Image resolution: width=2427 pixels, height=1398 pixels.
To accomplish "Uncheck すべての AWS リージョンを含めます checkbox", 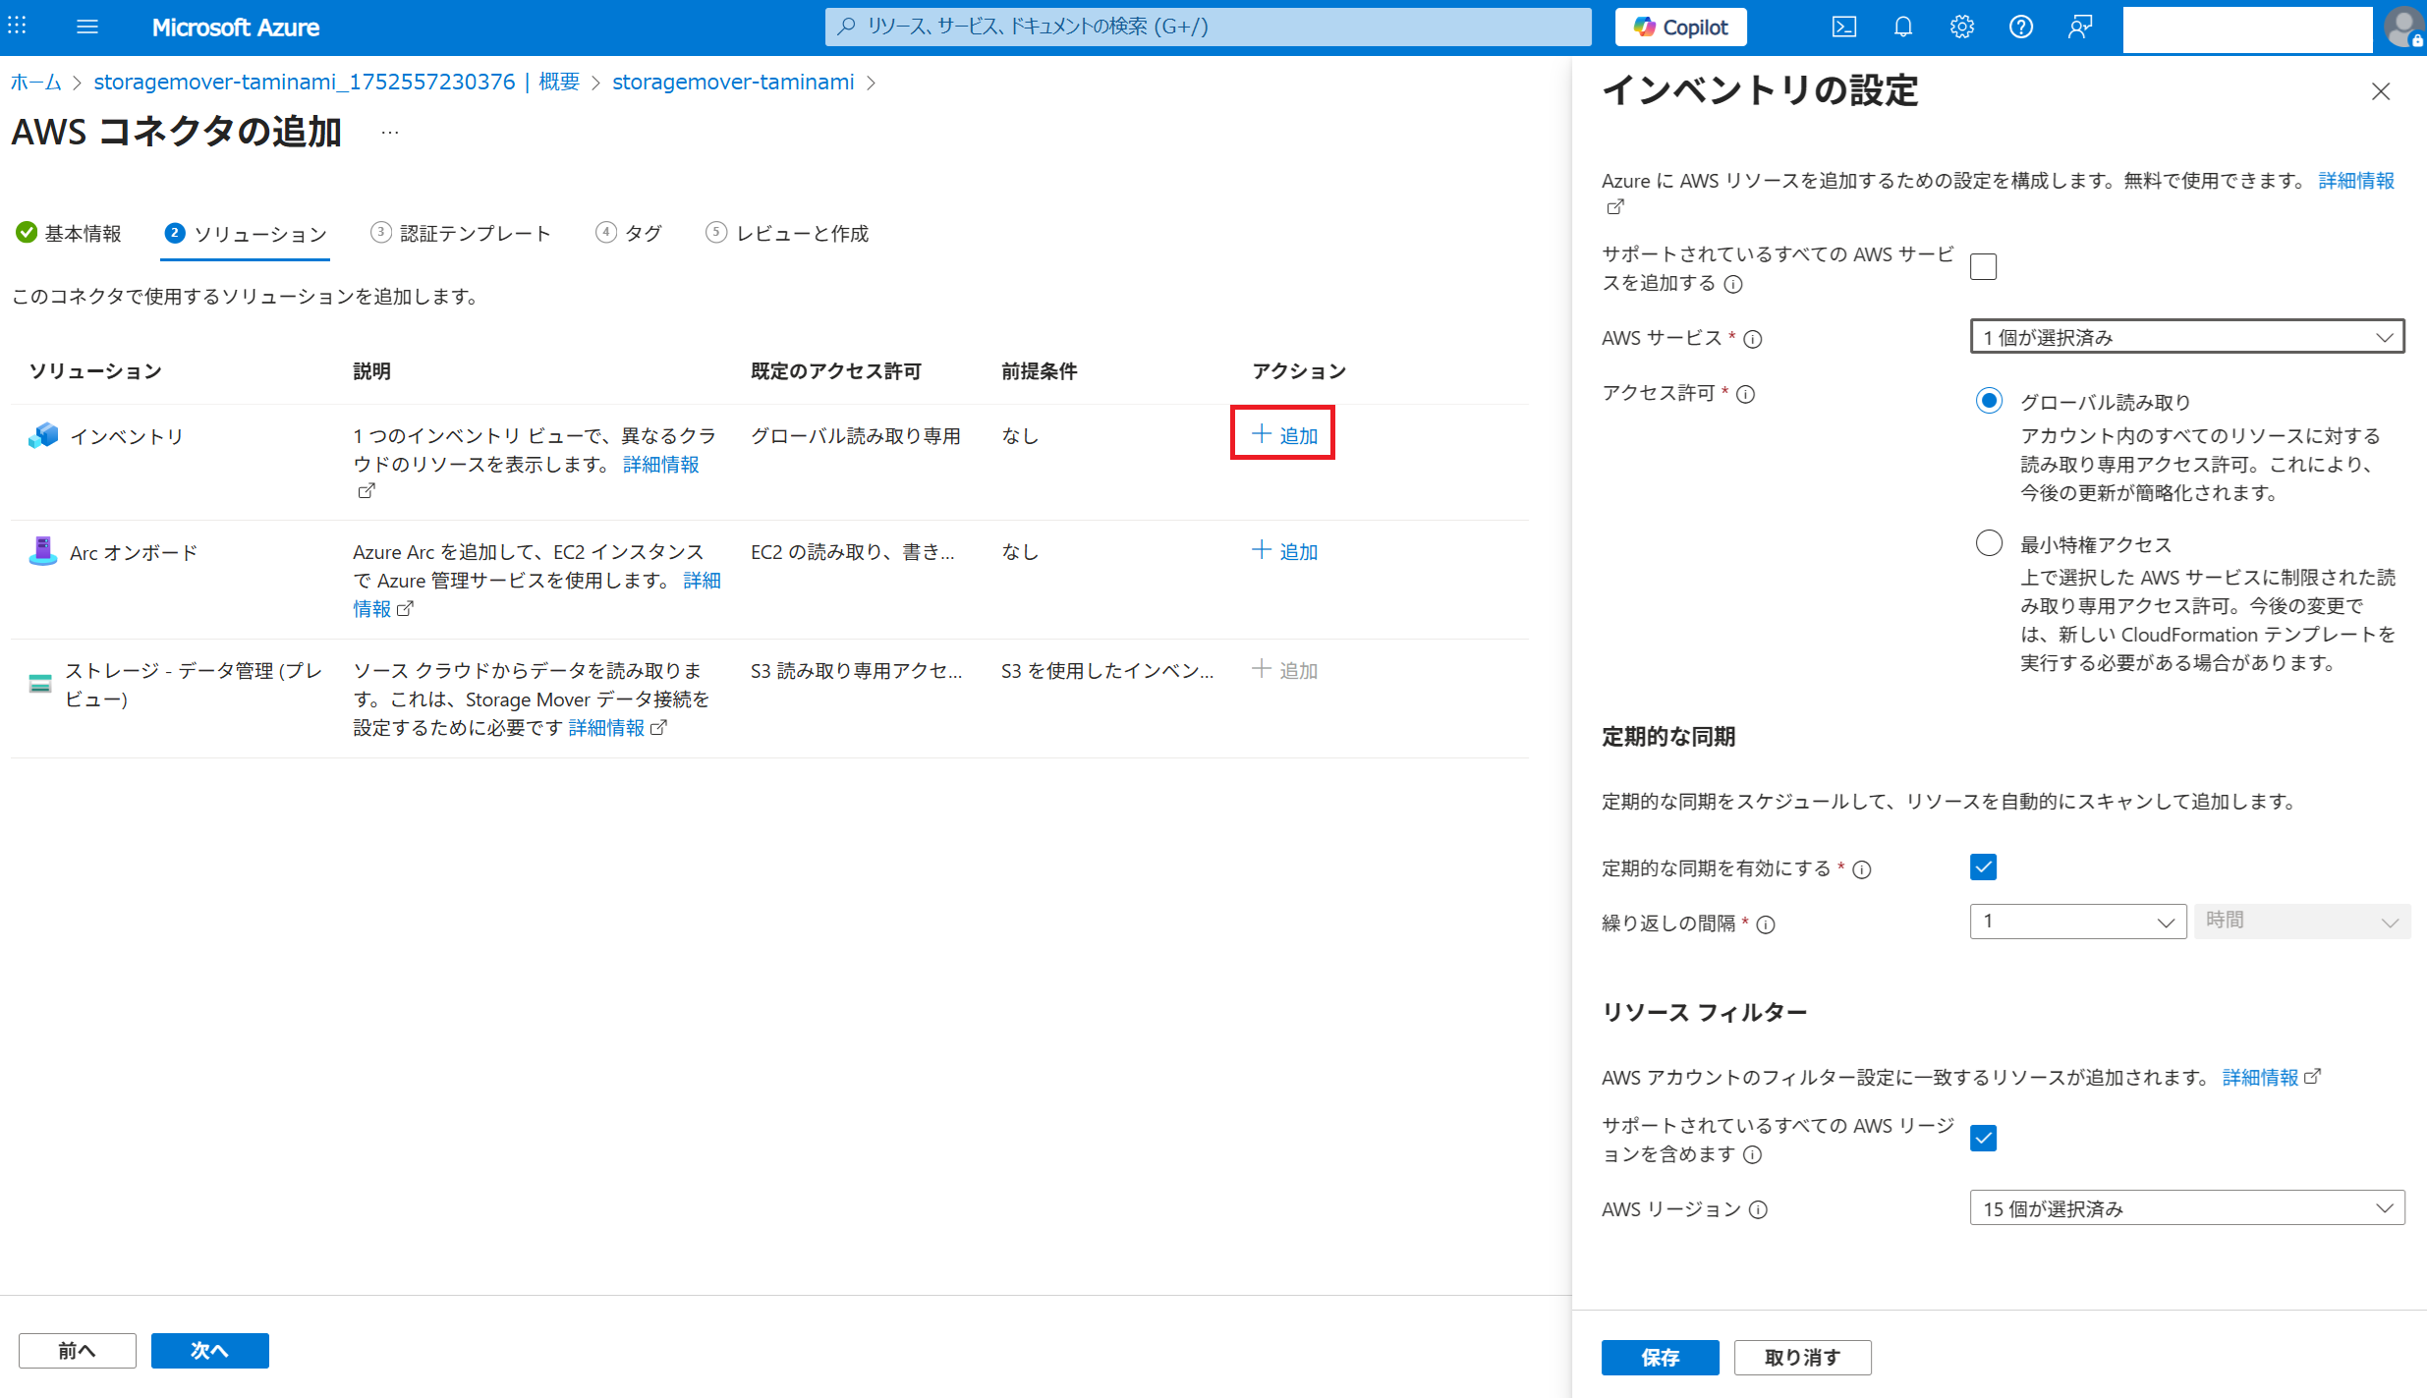I will [x=1983, y=1138].
